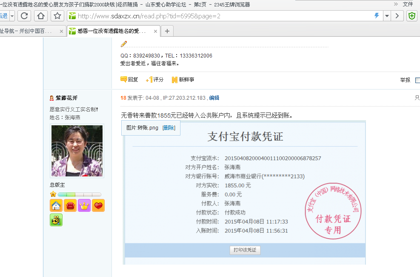Click the house medal icon
This screenshot has height=277, width=420.
coord(56,205)
